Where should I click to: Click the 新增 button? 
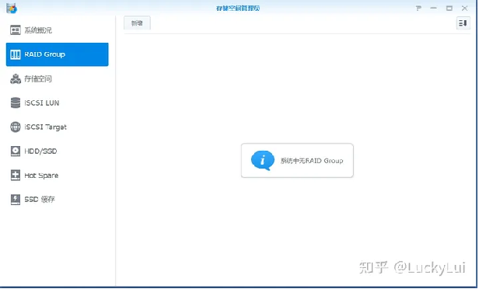click(x=137, y=23)
